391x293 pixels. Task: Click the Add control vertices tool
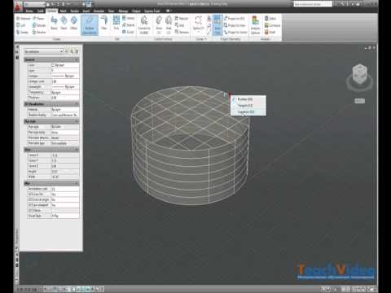pos(179,25)
